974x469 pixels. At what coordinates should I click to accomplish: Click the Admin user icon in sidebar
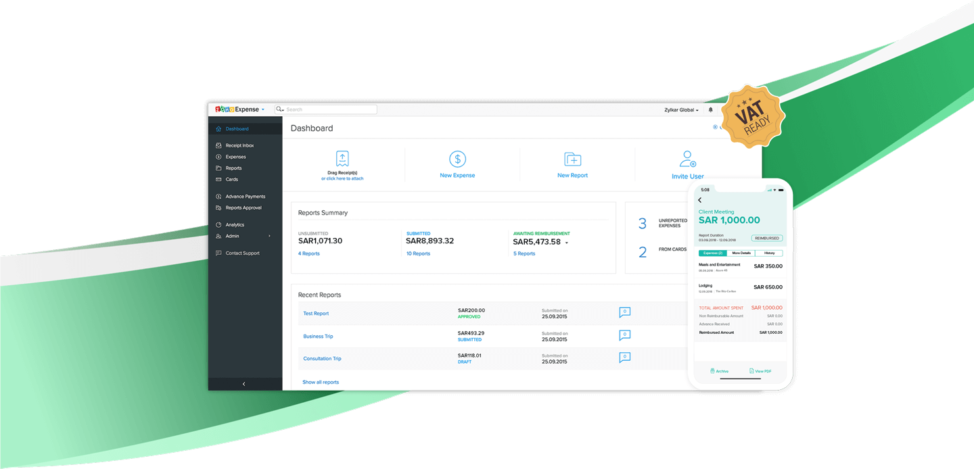(x=218, y=237)
